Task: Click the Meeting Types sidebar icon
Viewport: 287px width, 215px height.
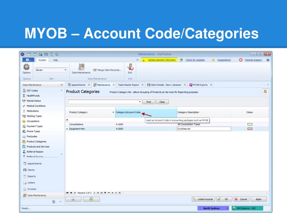Action: click(24, 116)
